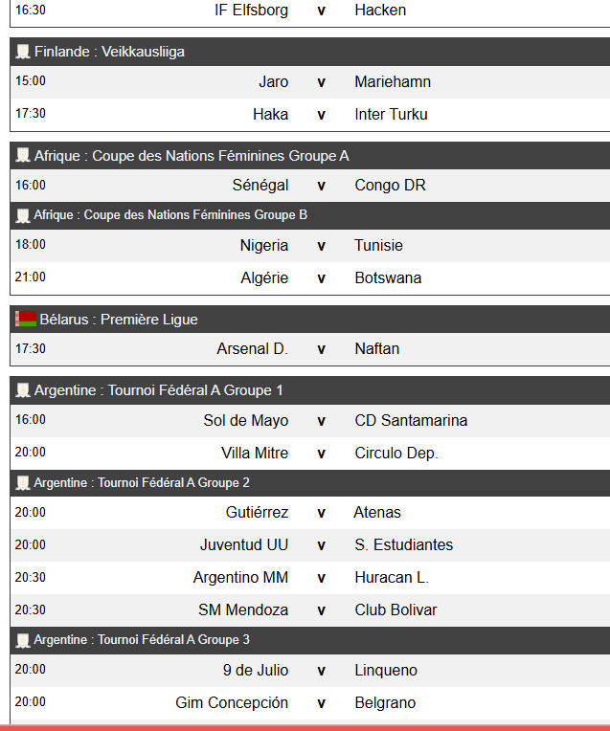This screenshot has height=731, width=610.
Task: Select the IF Elfsborg team name
Action: click(x=251, y=11)
